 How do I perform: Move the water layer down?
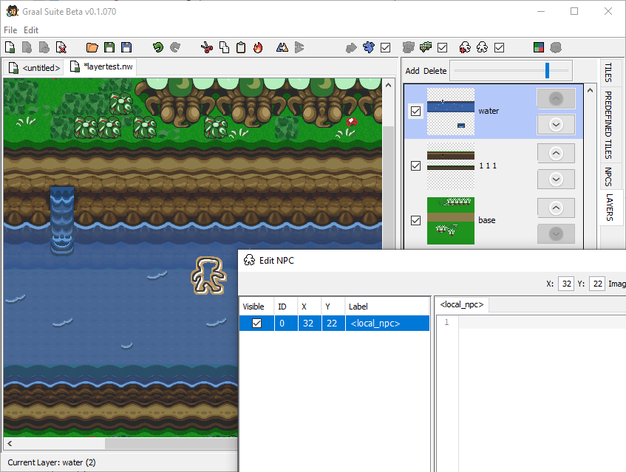point(556,124)
